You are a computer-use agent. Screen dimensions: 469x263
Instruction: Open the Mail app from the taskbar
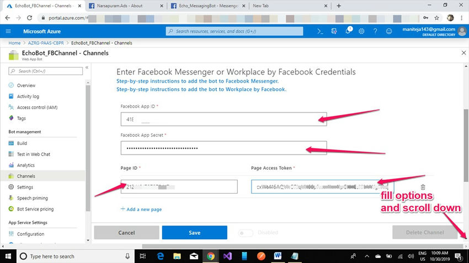pyautogui.click(x=194, y=256)
